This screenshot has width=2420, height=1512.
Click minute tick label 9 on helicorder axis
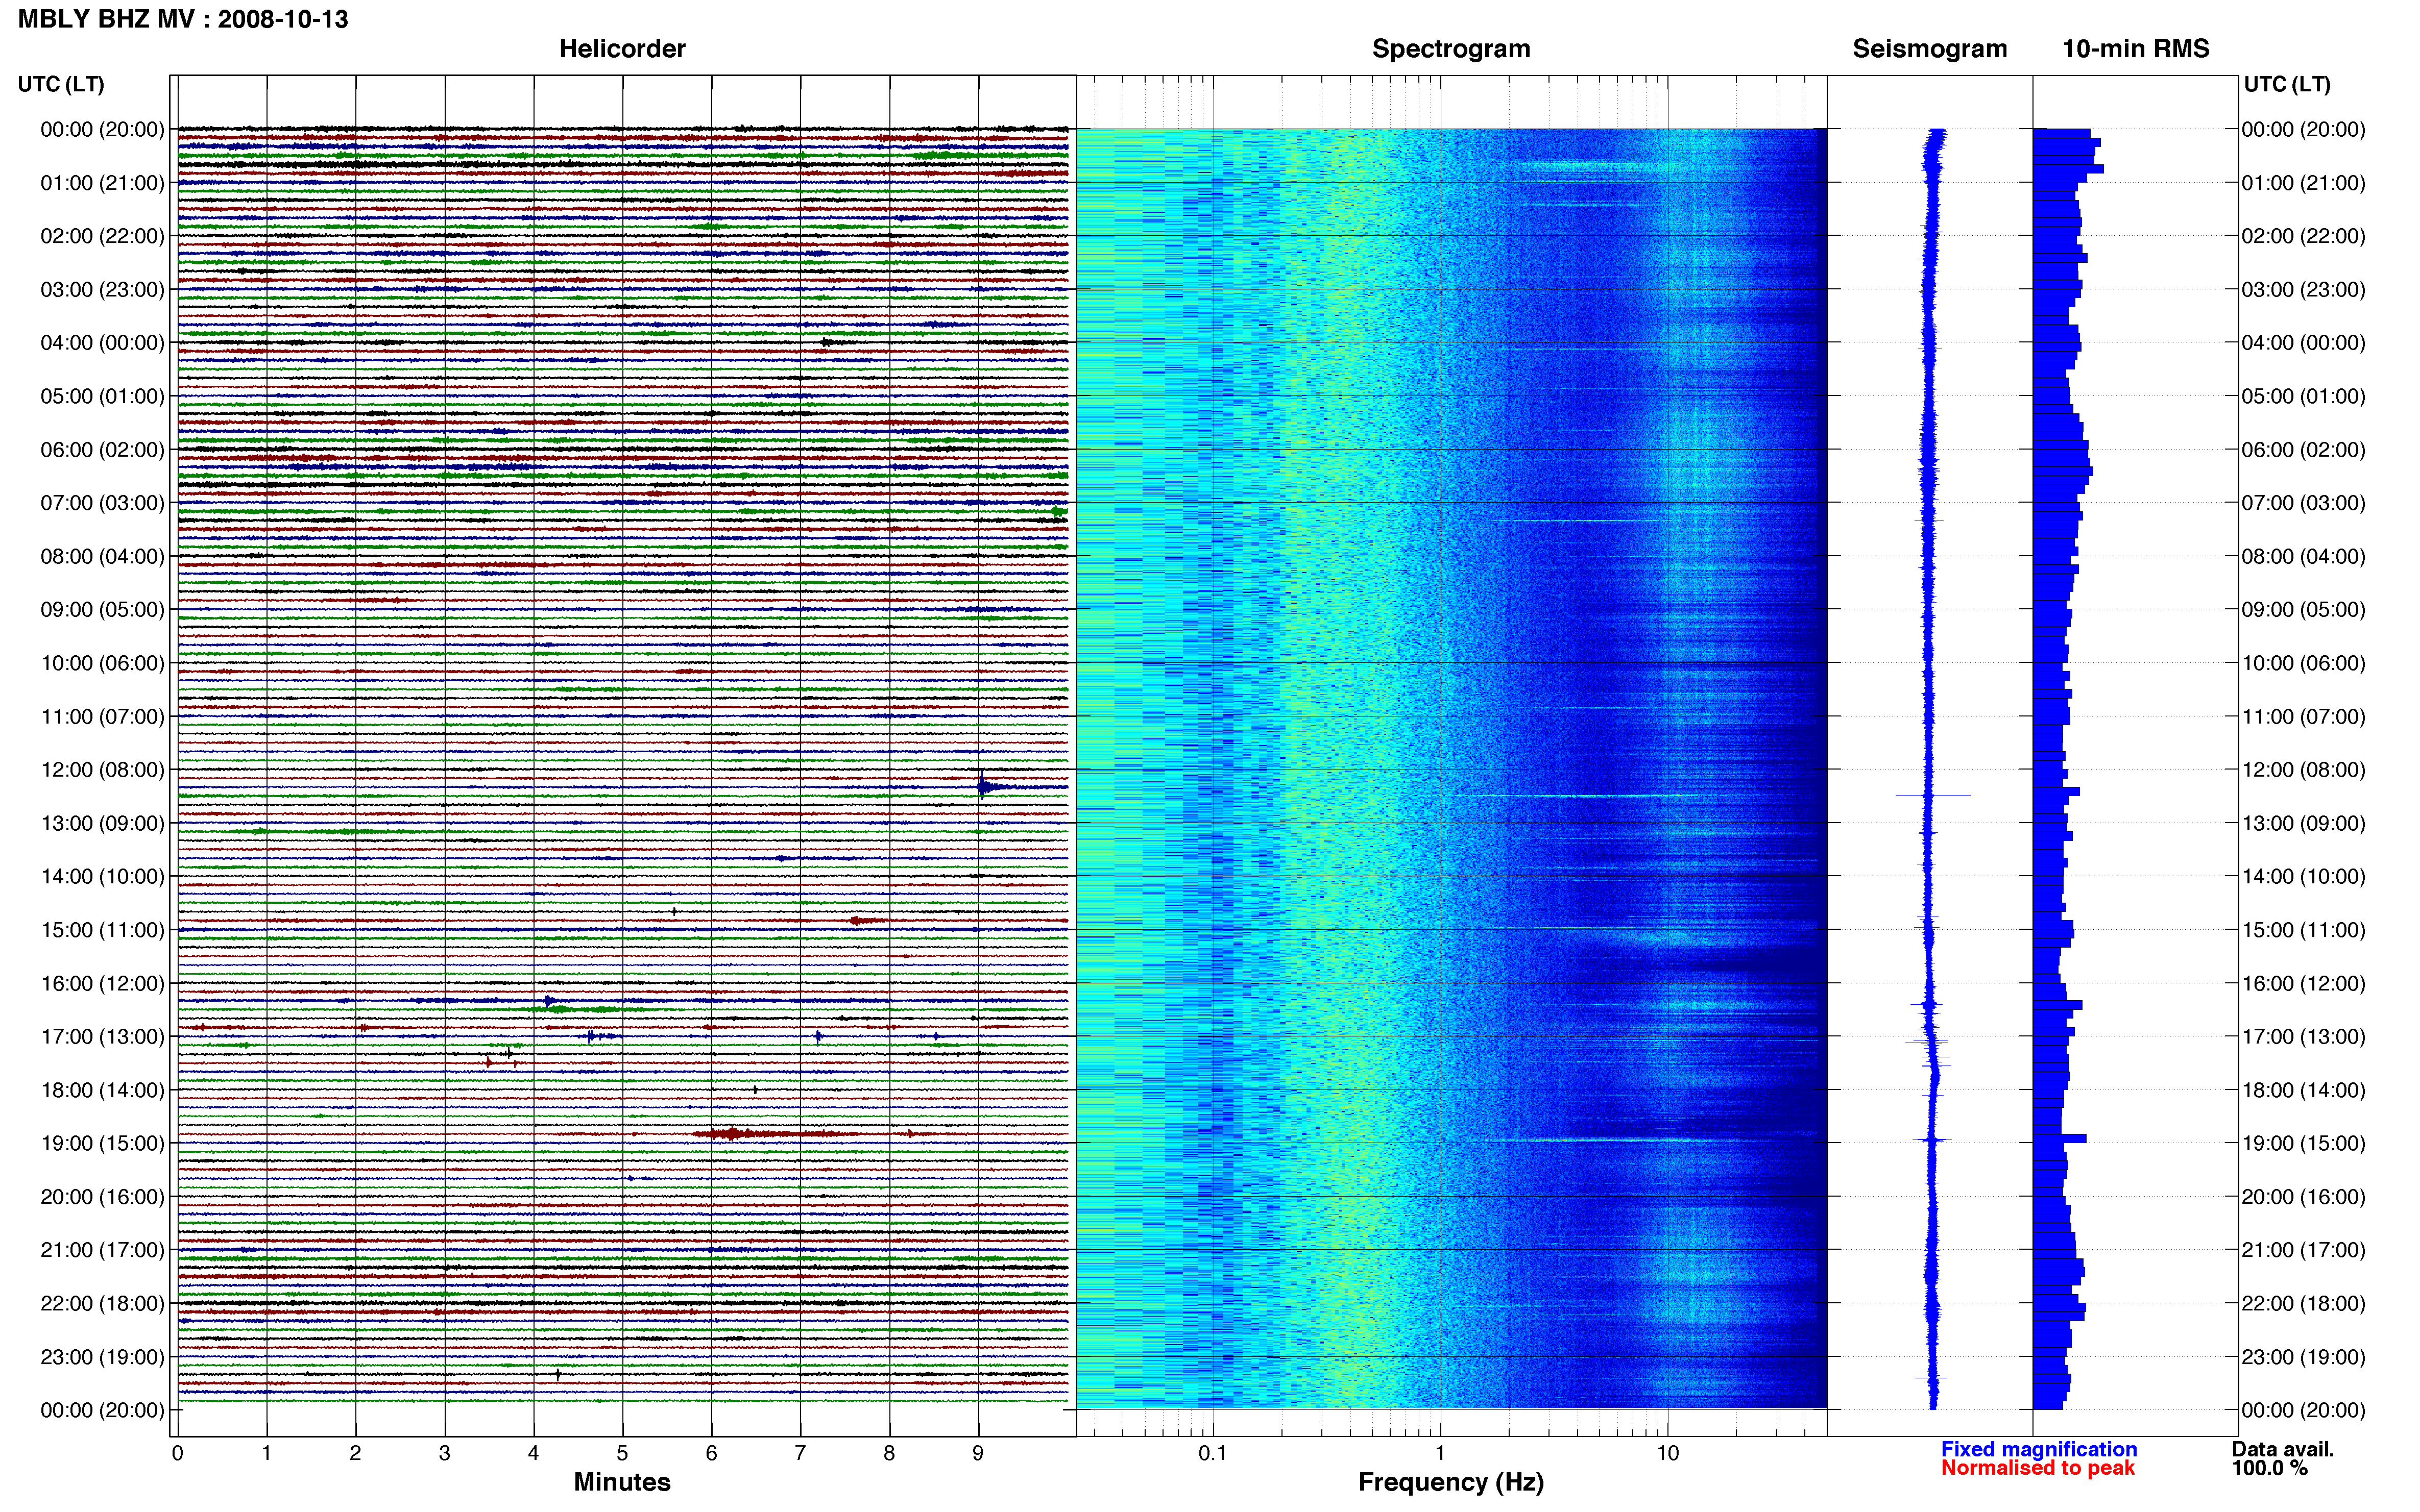977,1453
